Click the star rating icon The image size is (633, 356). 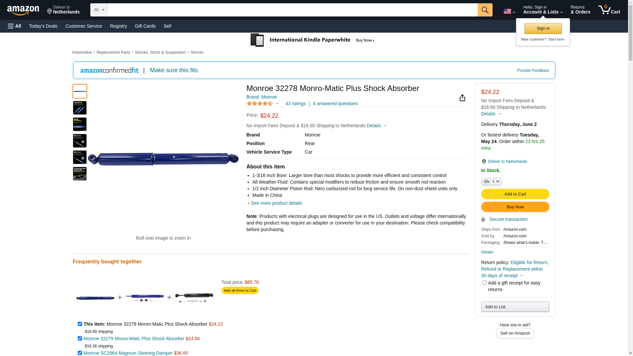260,104
